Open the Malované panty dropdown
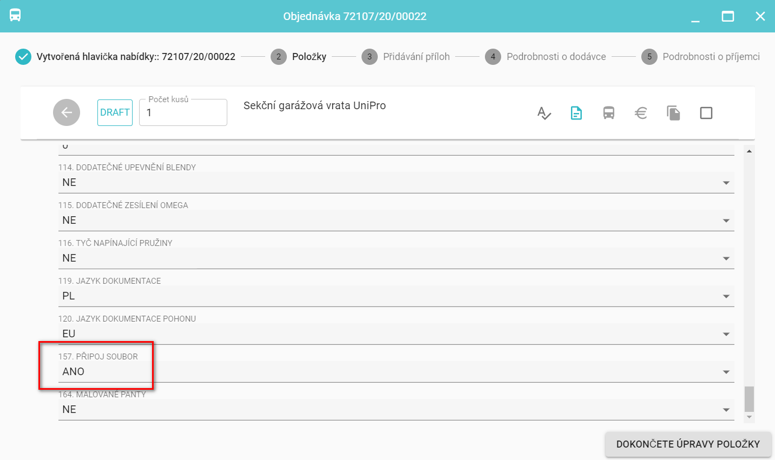Image resolution: width=775 pixels, height=460 pixels. [726, 410]
